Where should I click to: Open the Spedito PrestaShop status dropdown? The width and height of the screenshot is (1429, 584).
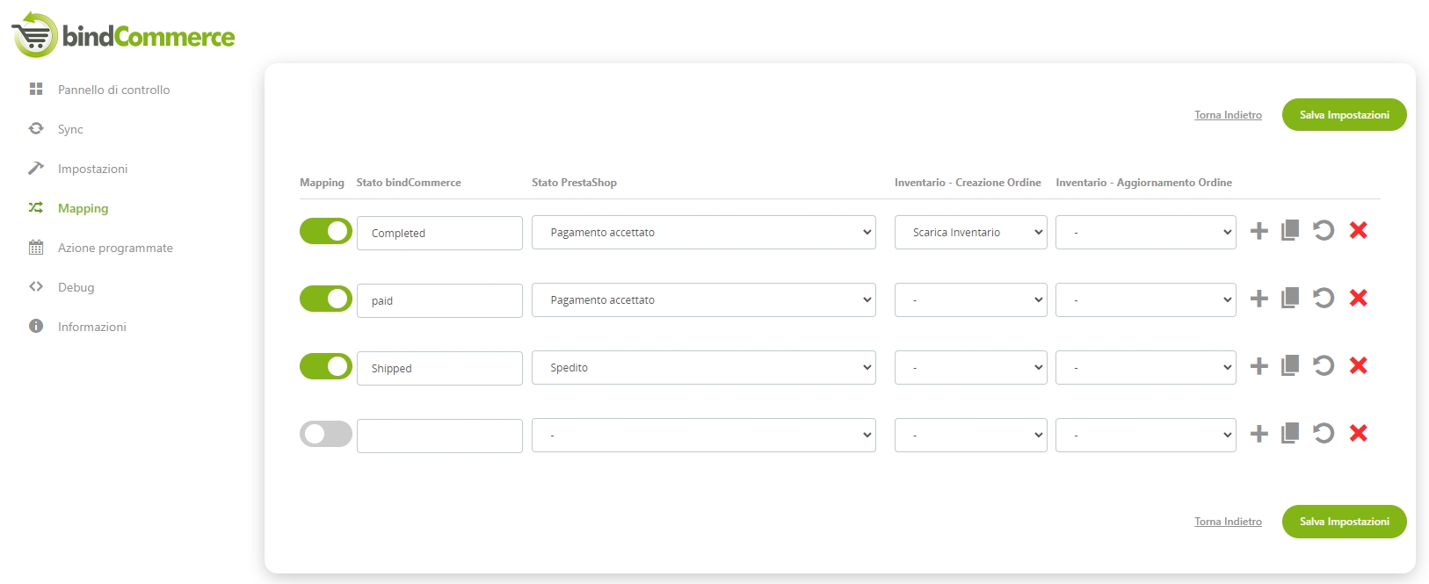click(703, 368)
